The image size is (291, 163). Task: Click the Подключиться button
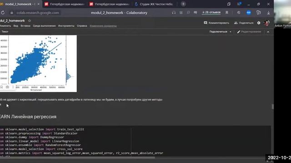click(x=218, y=32)
